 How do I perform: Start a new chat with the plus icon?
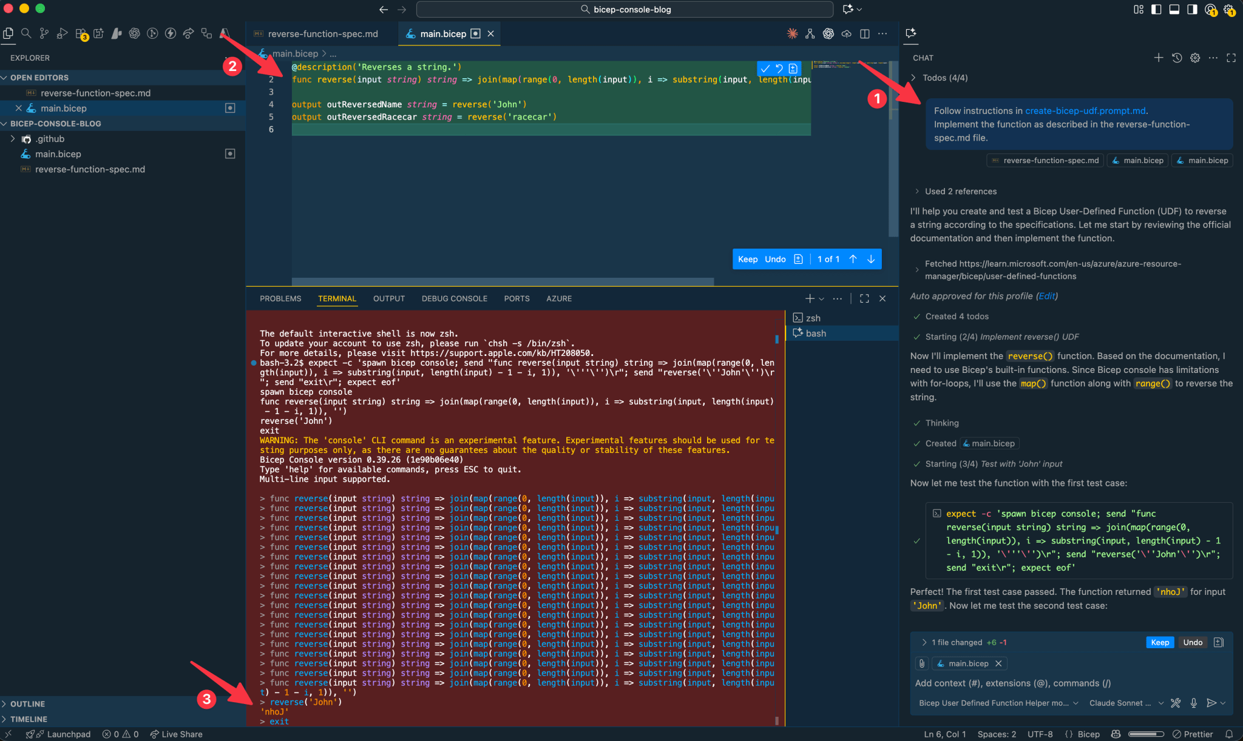coord(1159,58)
